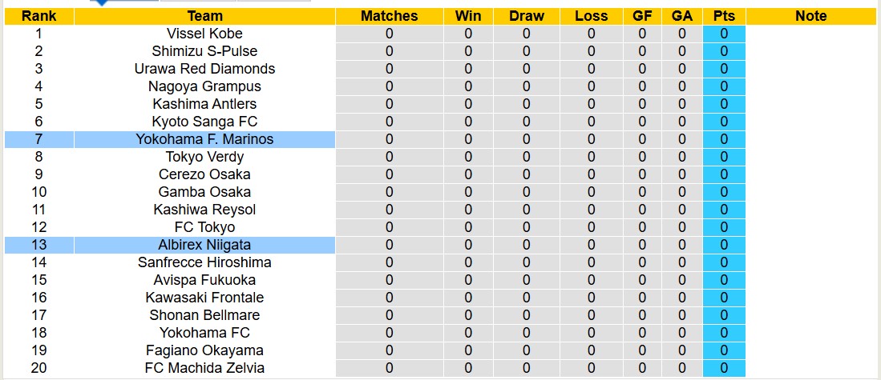
Task: Click the Vissel Kobe team name
Action: click(x=204, y=34)
